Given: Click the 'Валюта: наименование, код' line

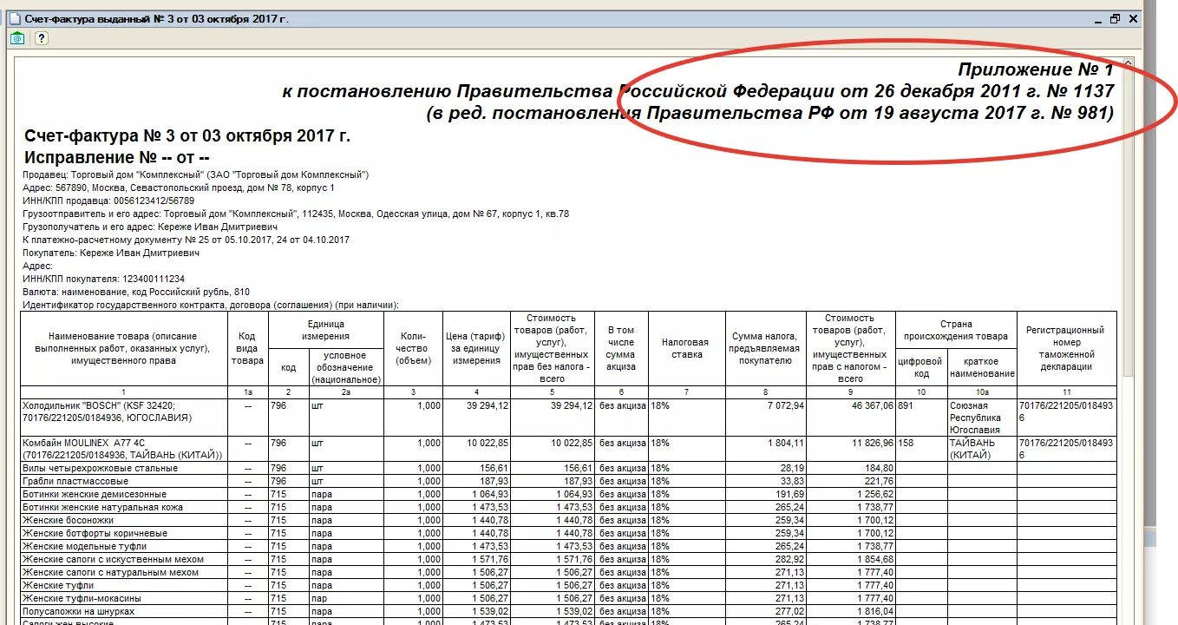Looking at the screenshot, I should [x=136, y=292].
